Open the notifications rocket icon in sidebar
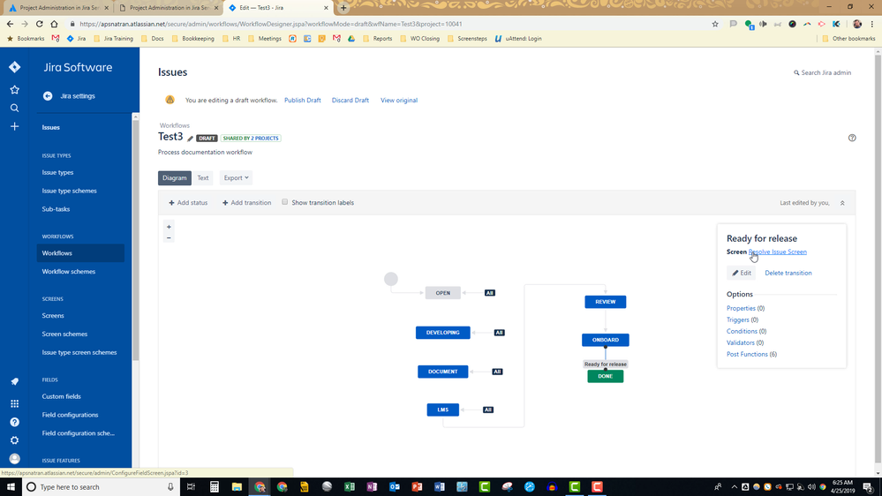Viewport: 882px width, 496px height. click(x=15, y=381)
